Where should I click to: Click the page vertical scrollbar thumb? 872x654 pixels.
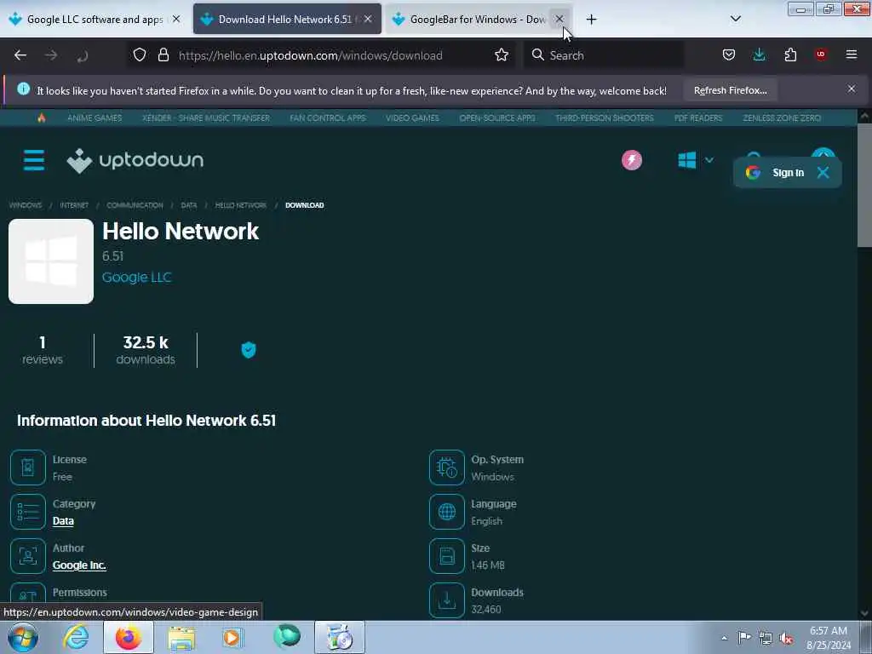864,185
